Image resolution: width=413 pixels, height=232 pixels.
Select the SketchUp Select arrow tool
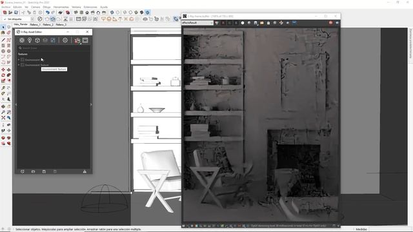click(x=3, y=27)
